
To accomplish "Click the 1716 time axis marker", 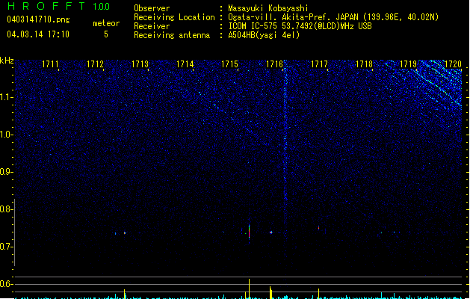I will point(274,64).
